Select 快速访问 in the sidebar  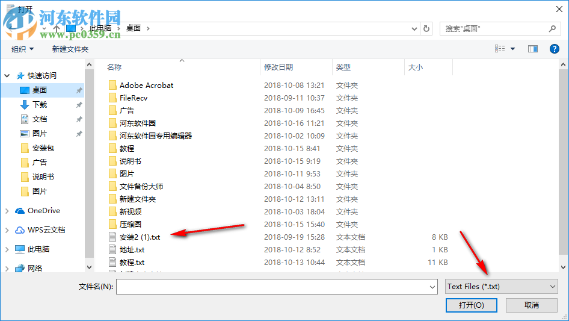(x=42, y=76)
